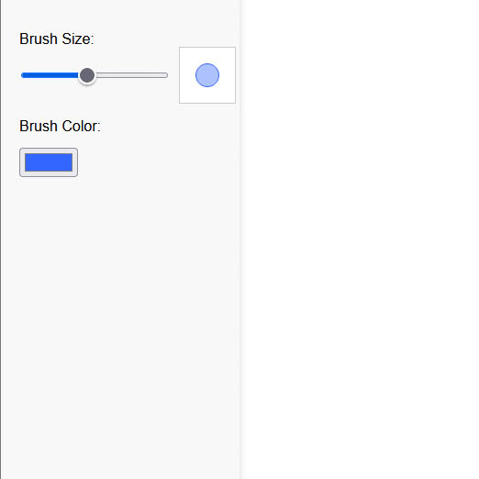The image size is (479, 479).
Task: Set the Brush Size slider to its maximum end
Action: 166,75
